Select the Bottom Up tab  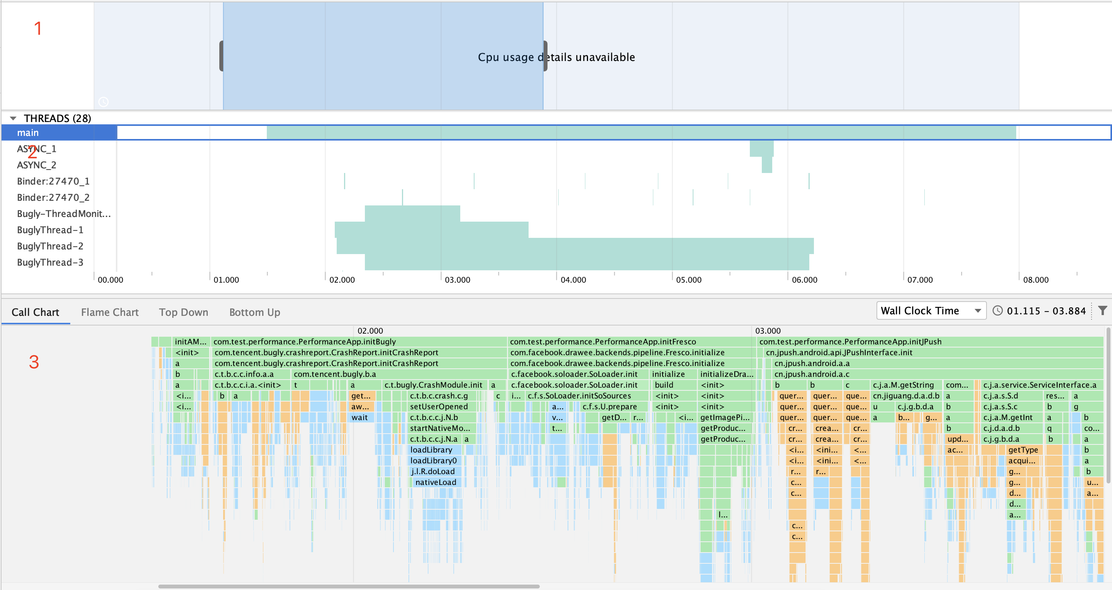click(x=255, y=312)
